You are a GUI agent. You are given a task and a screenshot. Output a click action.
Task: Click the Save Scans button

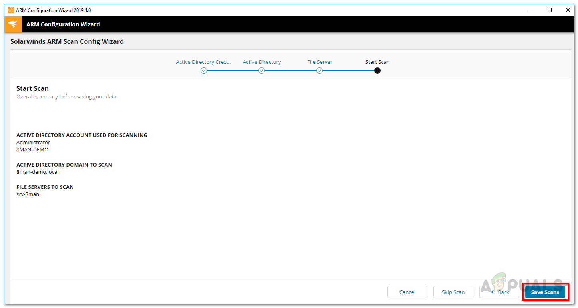545,292
